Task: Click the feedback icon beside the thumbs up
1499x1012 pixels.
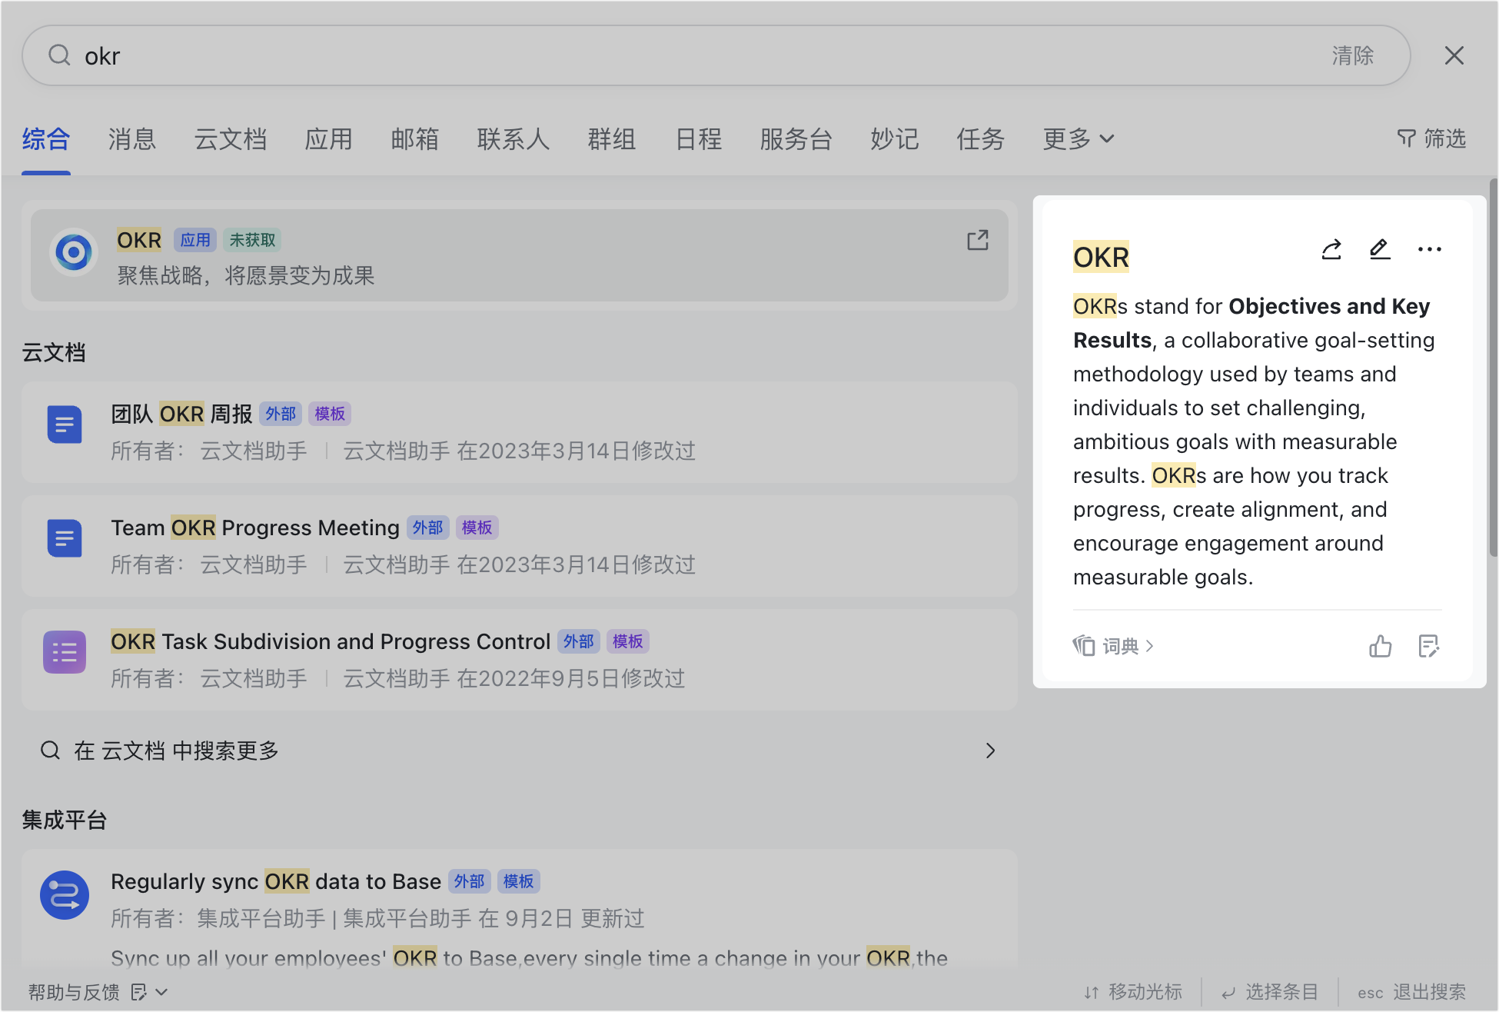Action: tap(1429, 647)
